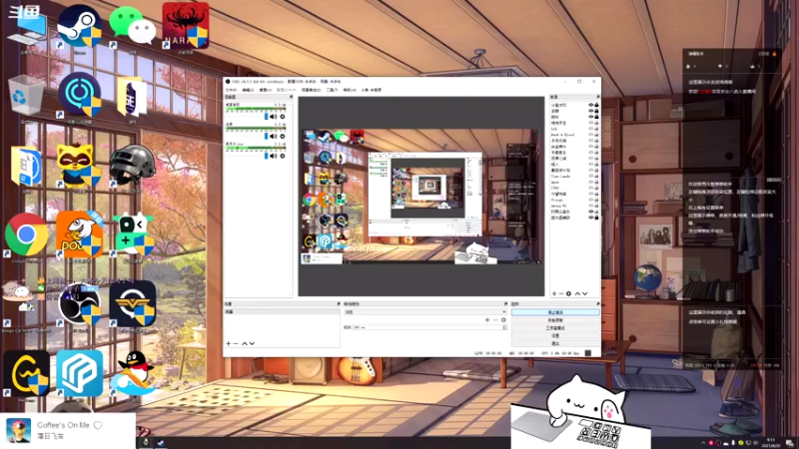This screenshot has width=799, height=449.
Task: Click the Start Recording button
Action: pyautogui.click(x=555, y=320)
